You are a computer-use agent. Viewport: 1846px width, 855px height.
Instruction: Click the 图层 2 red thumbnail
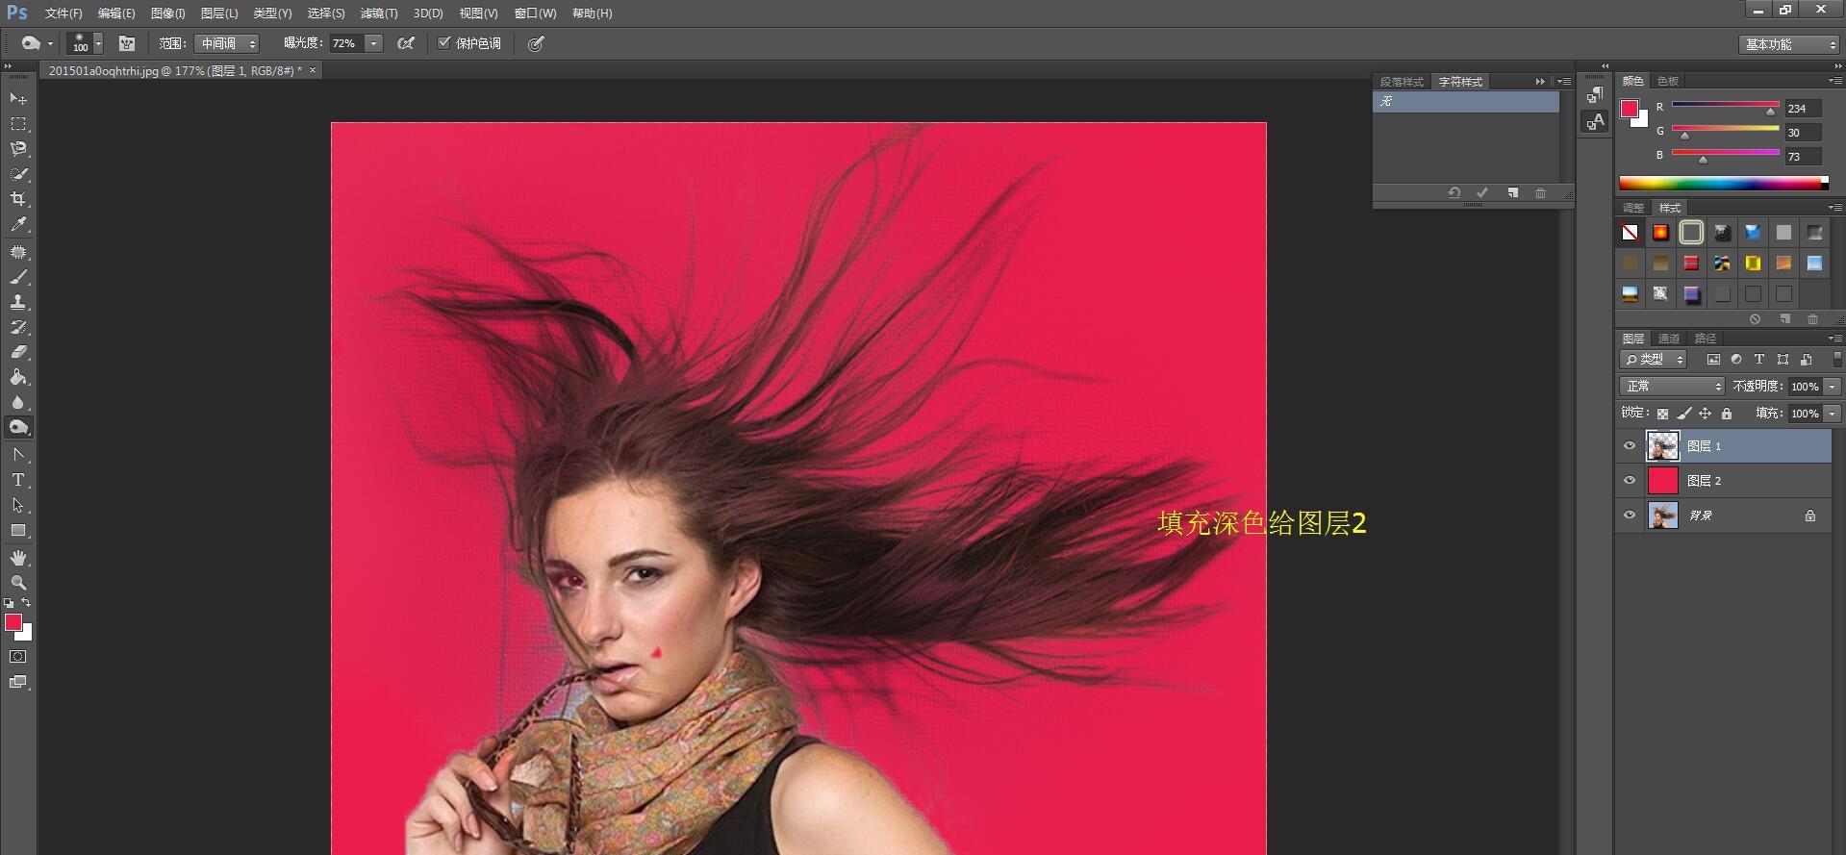[1662, 481]
